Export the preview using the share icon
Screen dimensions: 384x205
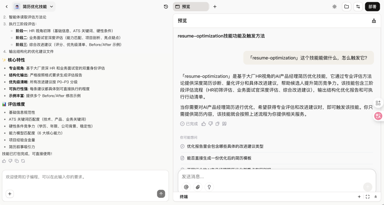click(x=374, y=21)
